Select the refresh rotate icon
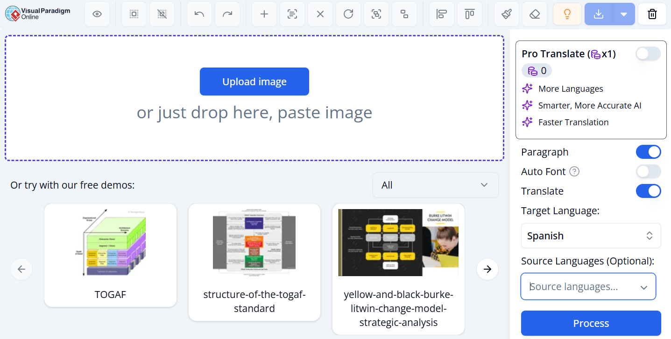This screenshot has width=671, height=339. pyautogui.click(x=348, y=14)
